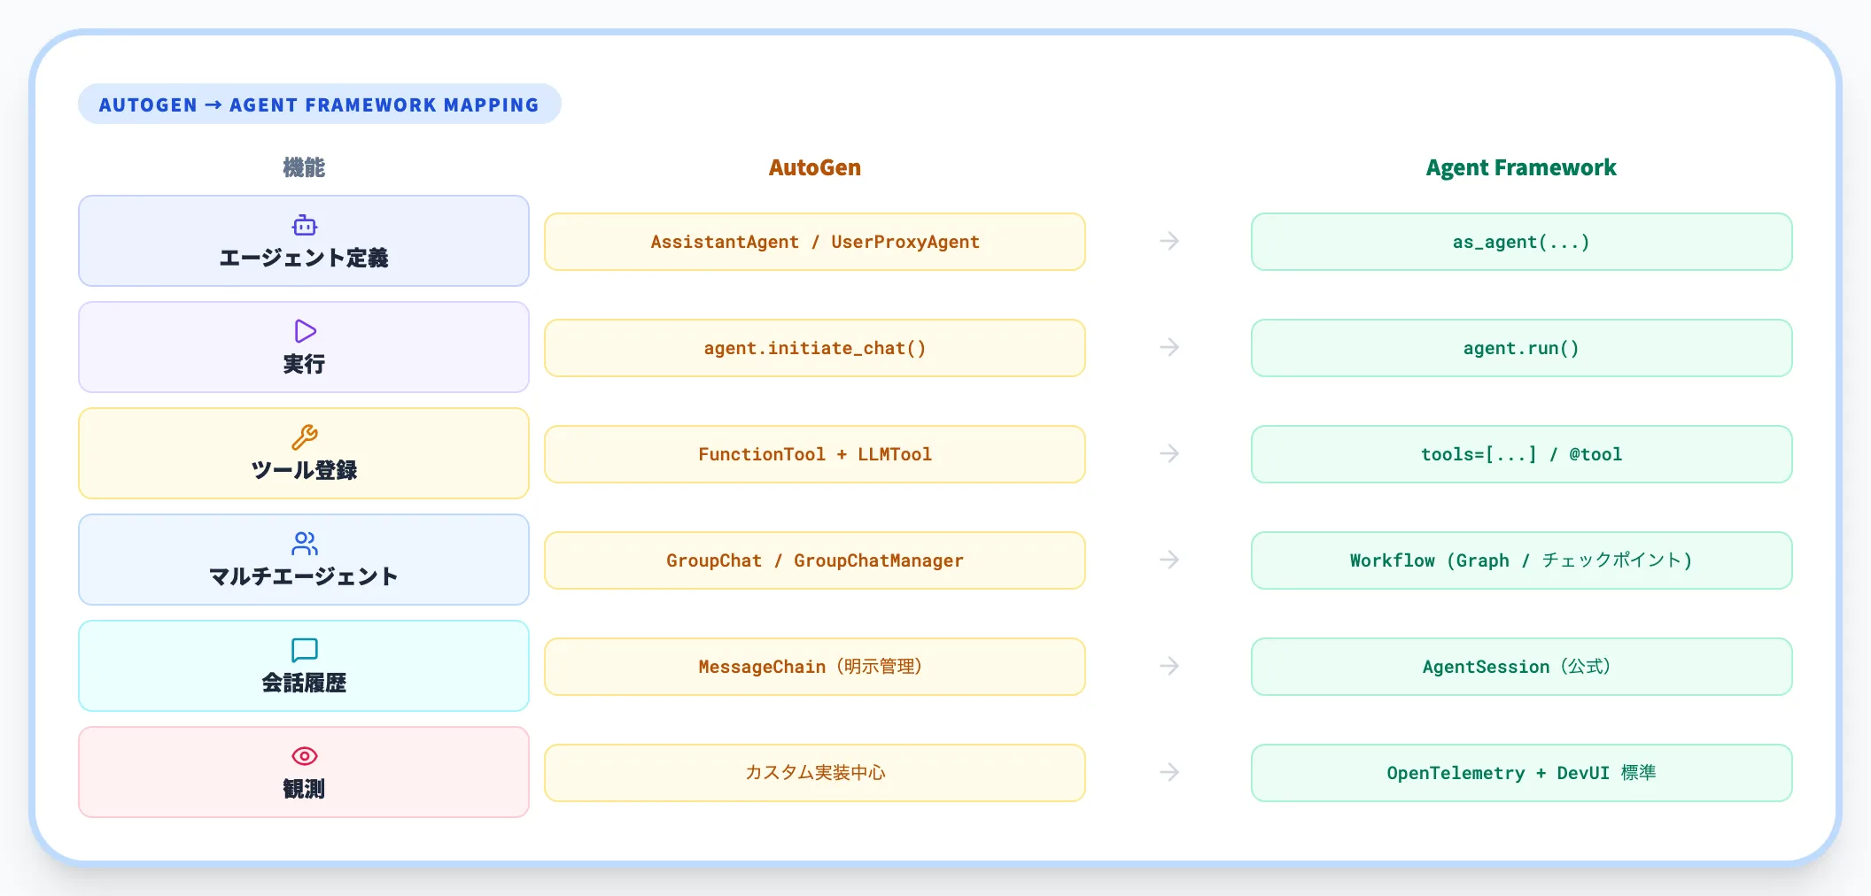Image resolution: width=1871 pixels, height=896 pixels.
Task: Click the users icon above マルチエージェント
Action: tap(304, 544)
